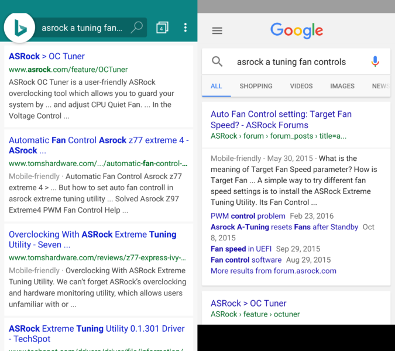Open Bing result ASRock > OC Tuner
This screenshot has height=351, width=395.
(47, 56)
